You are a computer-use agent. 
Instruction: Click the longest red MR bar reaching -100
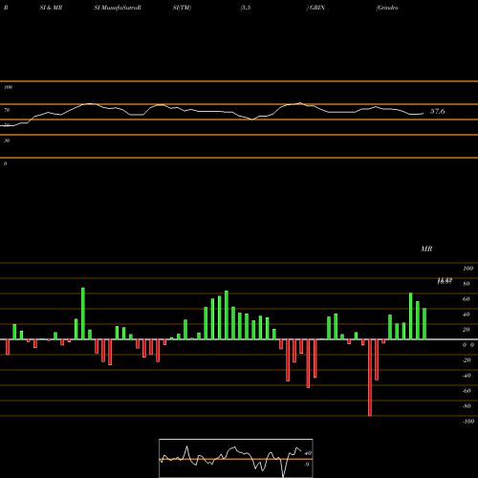(370, 378)
